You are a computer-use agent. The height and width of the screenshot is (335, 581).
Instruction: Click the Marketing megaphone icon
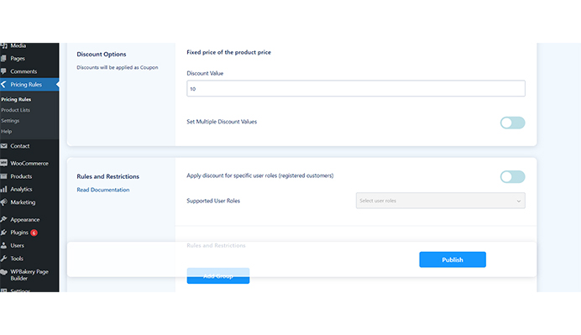(x=3, y=202)
